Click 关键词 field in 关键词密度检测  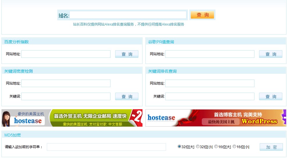click(x=66, y=96)
